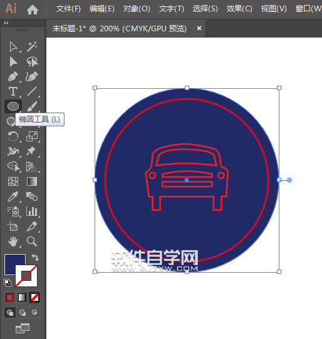Click the circle's pie angle widget handle
322x339 pixels.
(289, 180)
